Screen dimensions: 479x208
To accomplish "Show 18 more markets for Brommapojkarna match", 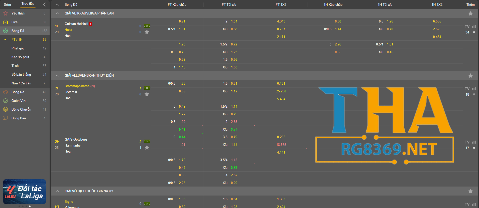I will pyautogui.click(x=470, y=94).
